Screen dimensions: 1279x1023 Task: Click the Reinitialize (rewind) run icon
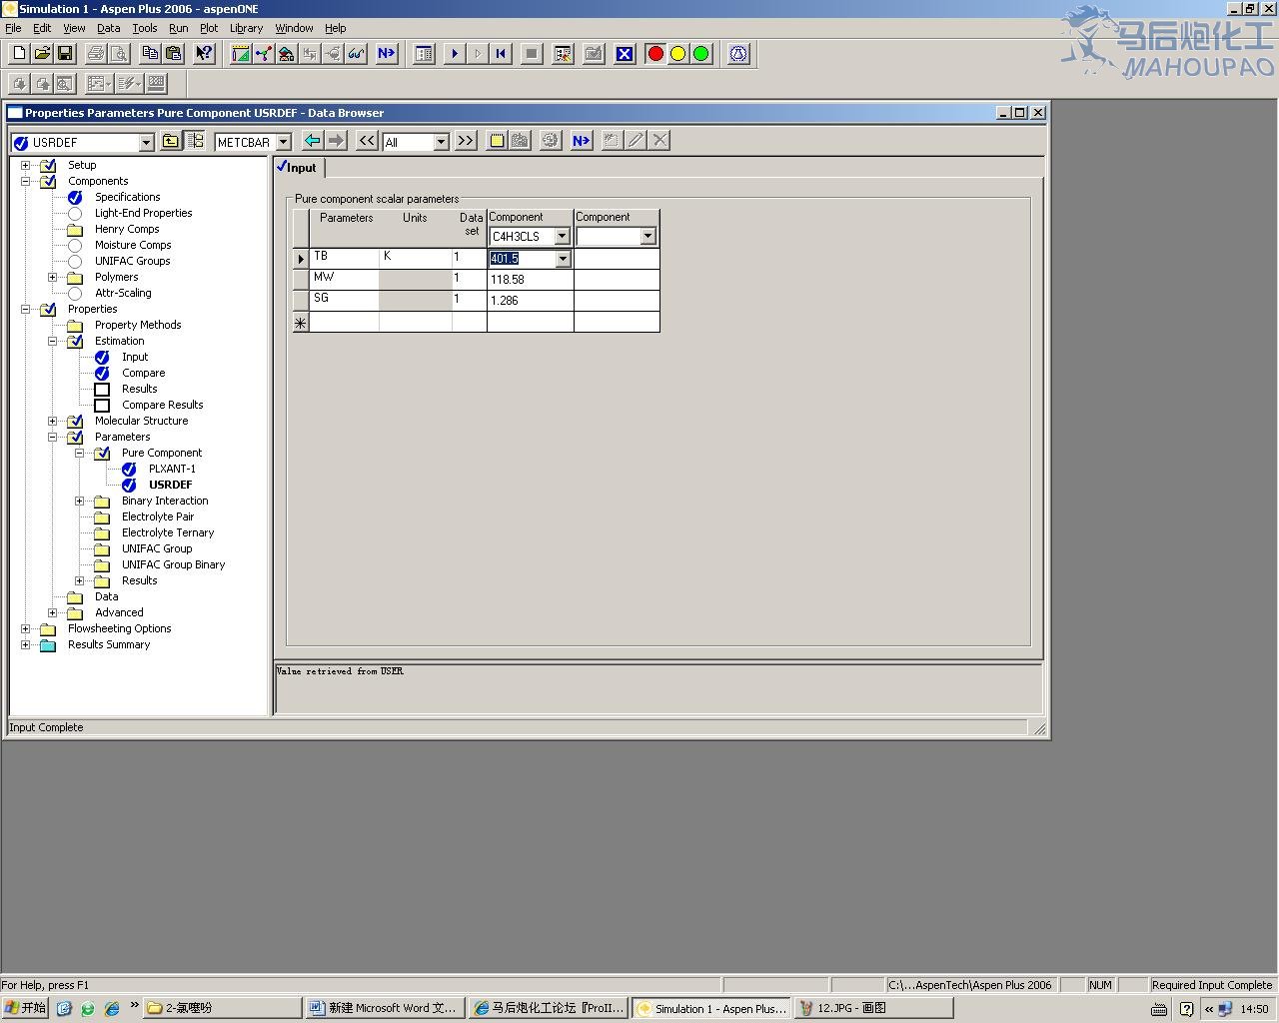(501, 54)
